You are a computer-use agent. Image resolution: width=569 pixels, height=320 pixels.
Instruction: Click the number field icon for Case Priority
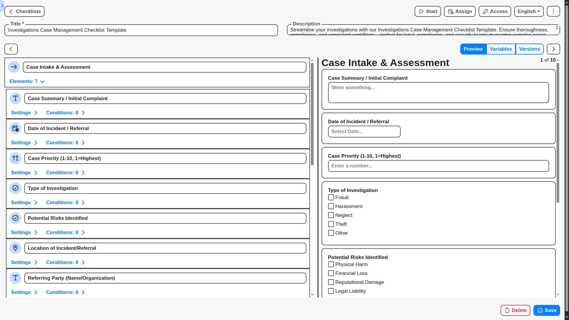pos(15,158)
